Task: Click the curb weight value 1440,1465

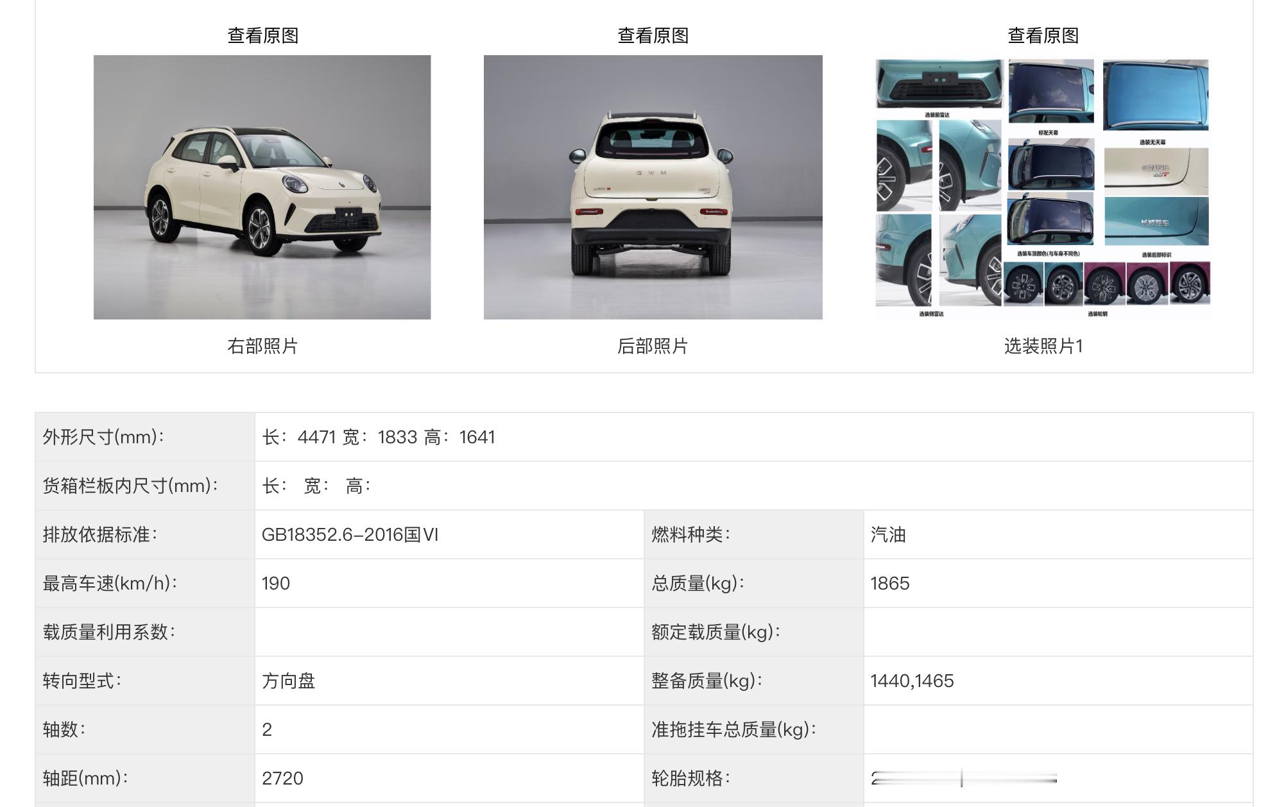Action: tap(912, 681)
